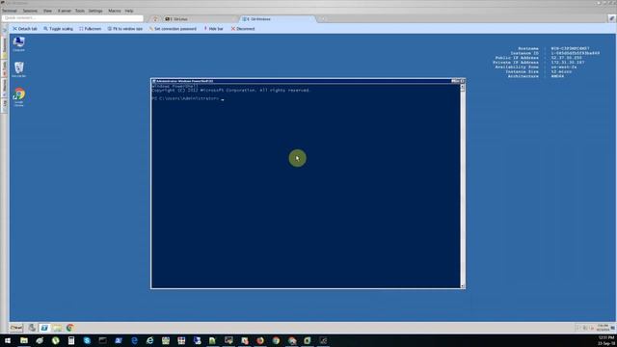Switch to the Git-Linux session tab

click(200, 19)
